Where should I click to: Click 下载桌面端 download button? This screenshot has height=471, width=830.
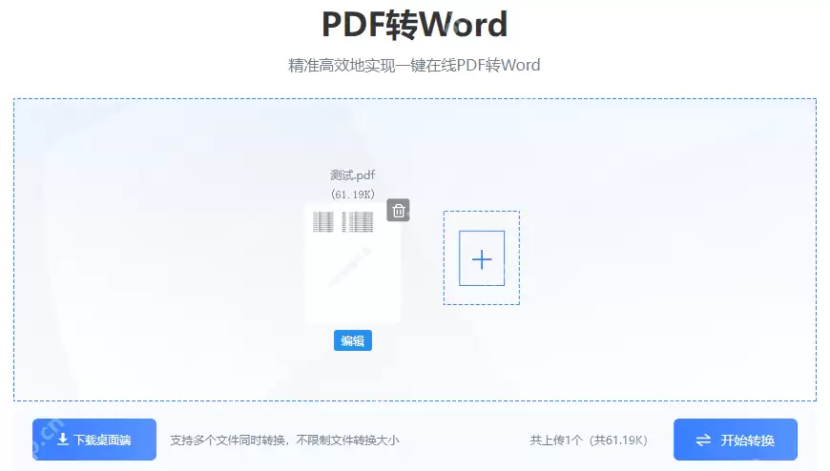(94, 440)
